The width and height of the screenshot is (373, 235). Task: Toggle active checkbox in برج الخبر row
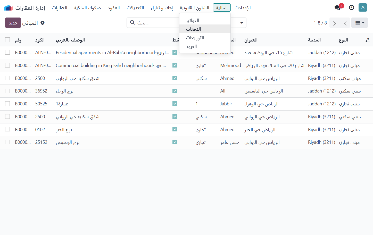pyautogui.click(x=175, y=129)
